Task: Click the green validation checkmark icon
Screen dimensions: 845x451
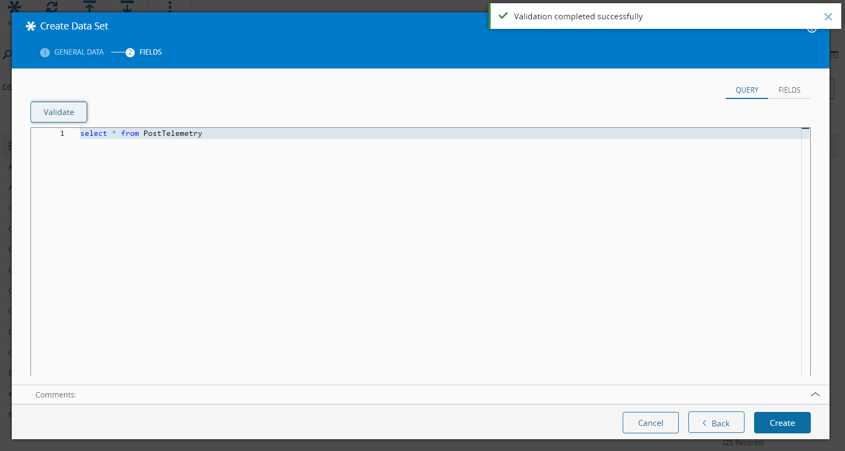Action: [503, 16]
